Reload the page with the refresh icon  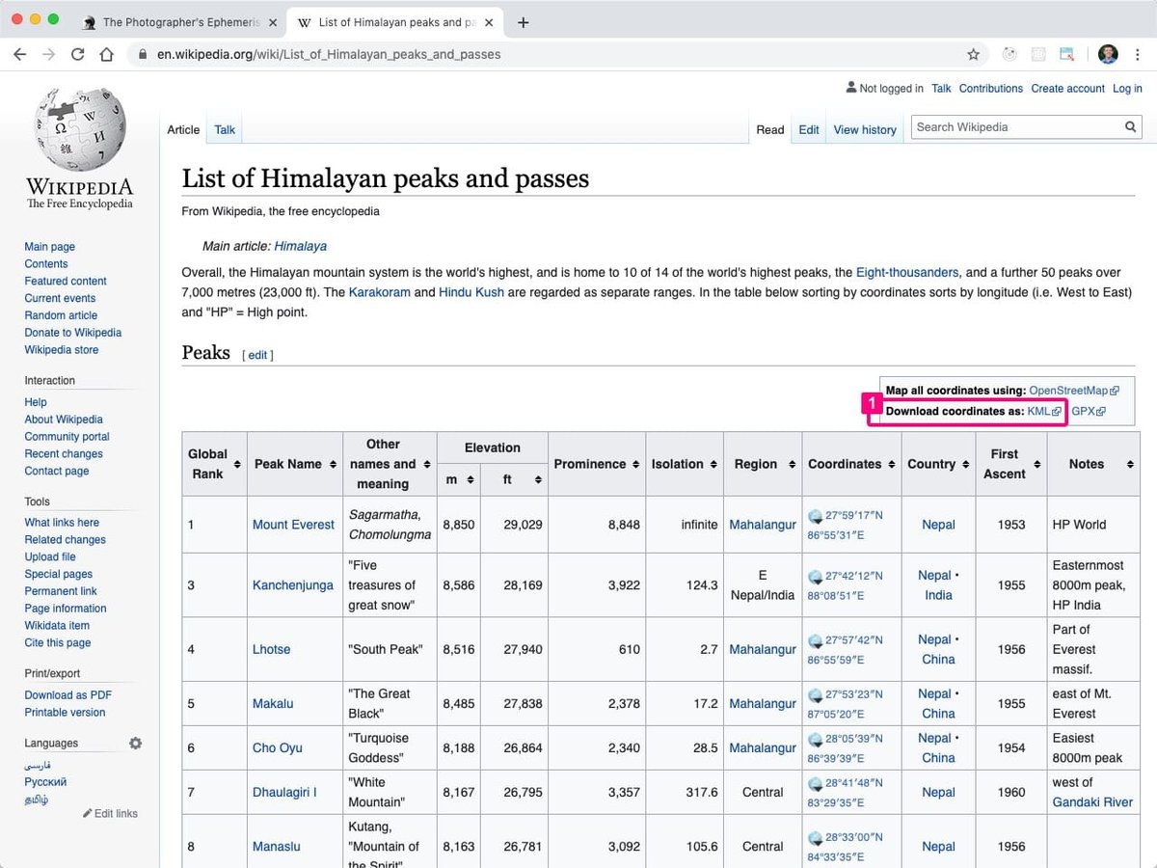(77, 54)
